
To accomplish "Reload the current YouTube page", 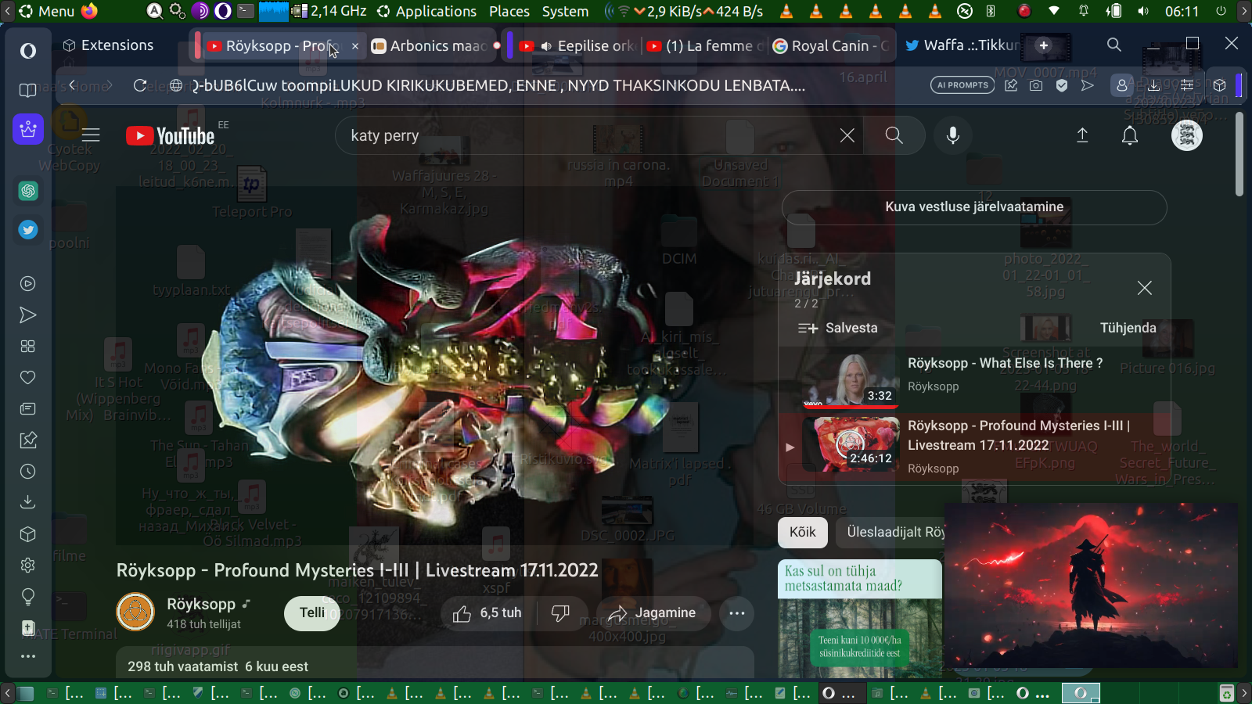I will click(x=140, y=85).
